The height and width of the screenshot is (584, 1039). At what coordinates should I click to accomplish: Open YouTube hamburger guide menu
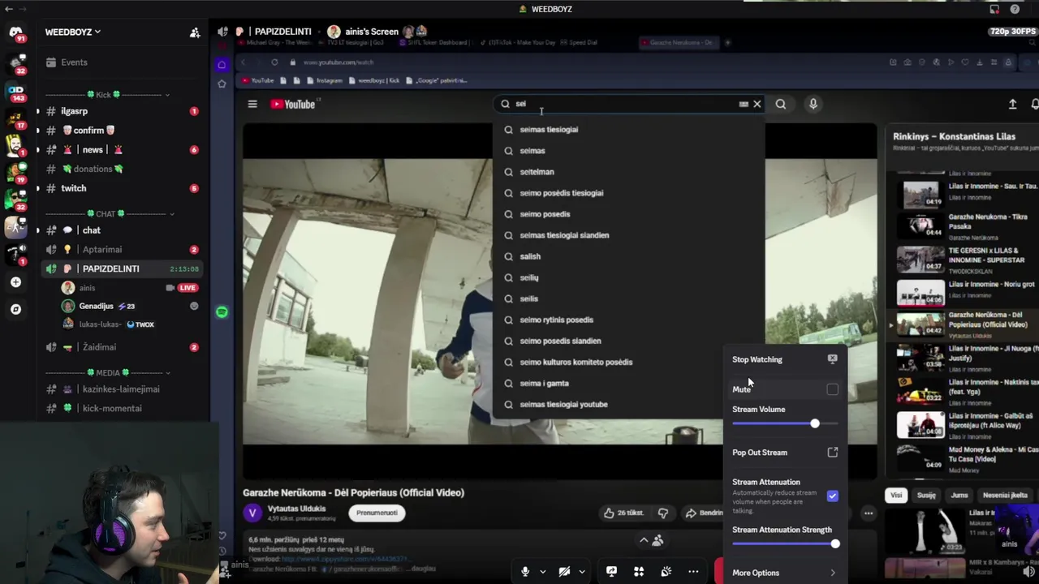tap(252, 104)
